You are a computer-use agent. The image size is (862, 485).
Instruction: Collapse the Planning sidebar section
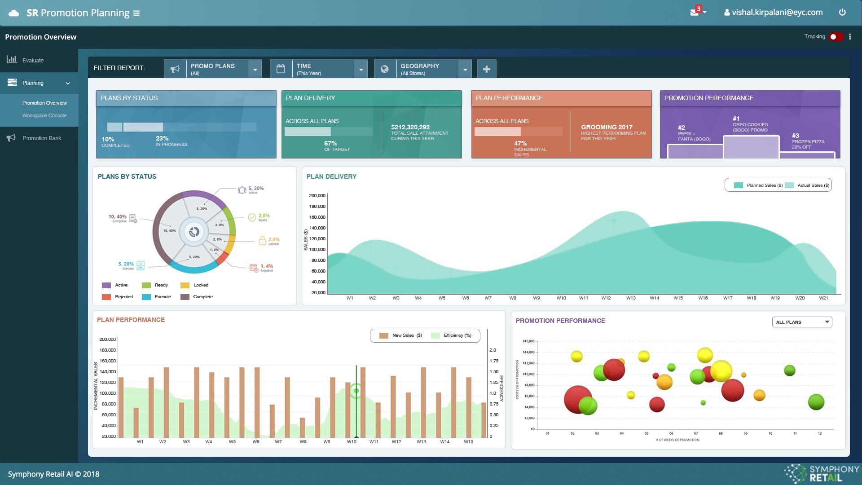tap(68, 83)
